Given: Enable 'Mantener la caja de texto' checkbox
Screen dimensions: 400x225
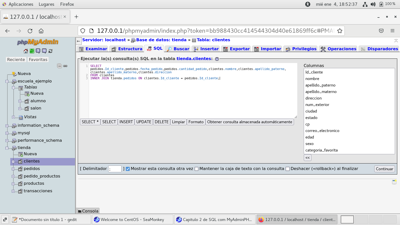Looking at the screenshot, I should (196, 169).
